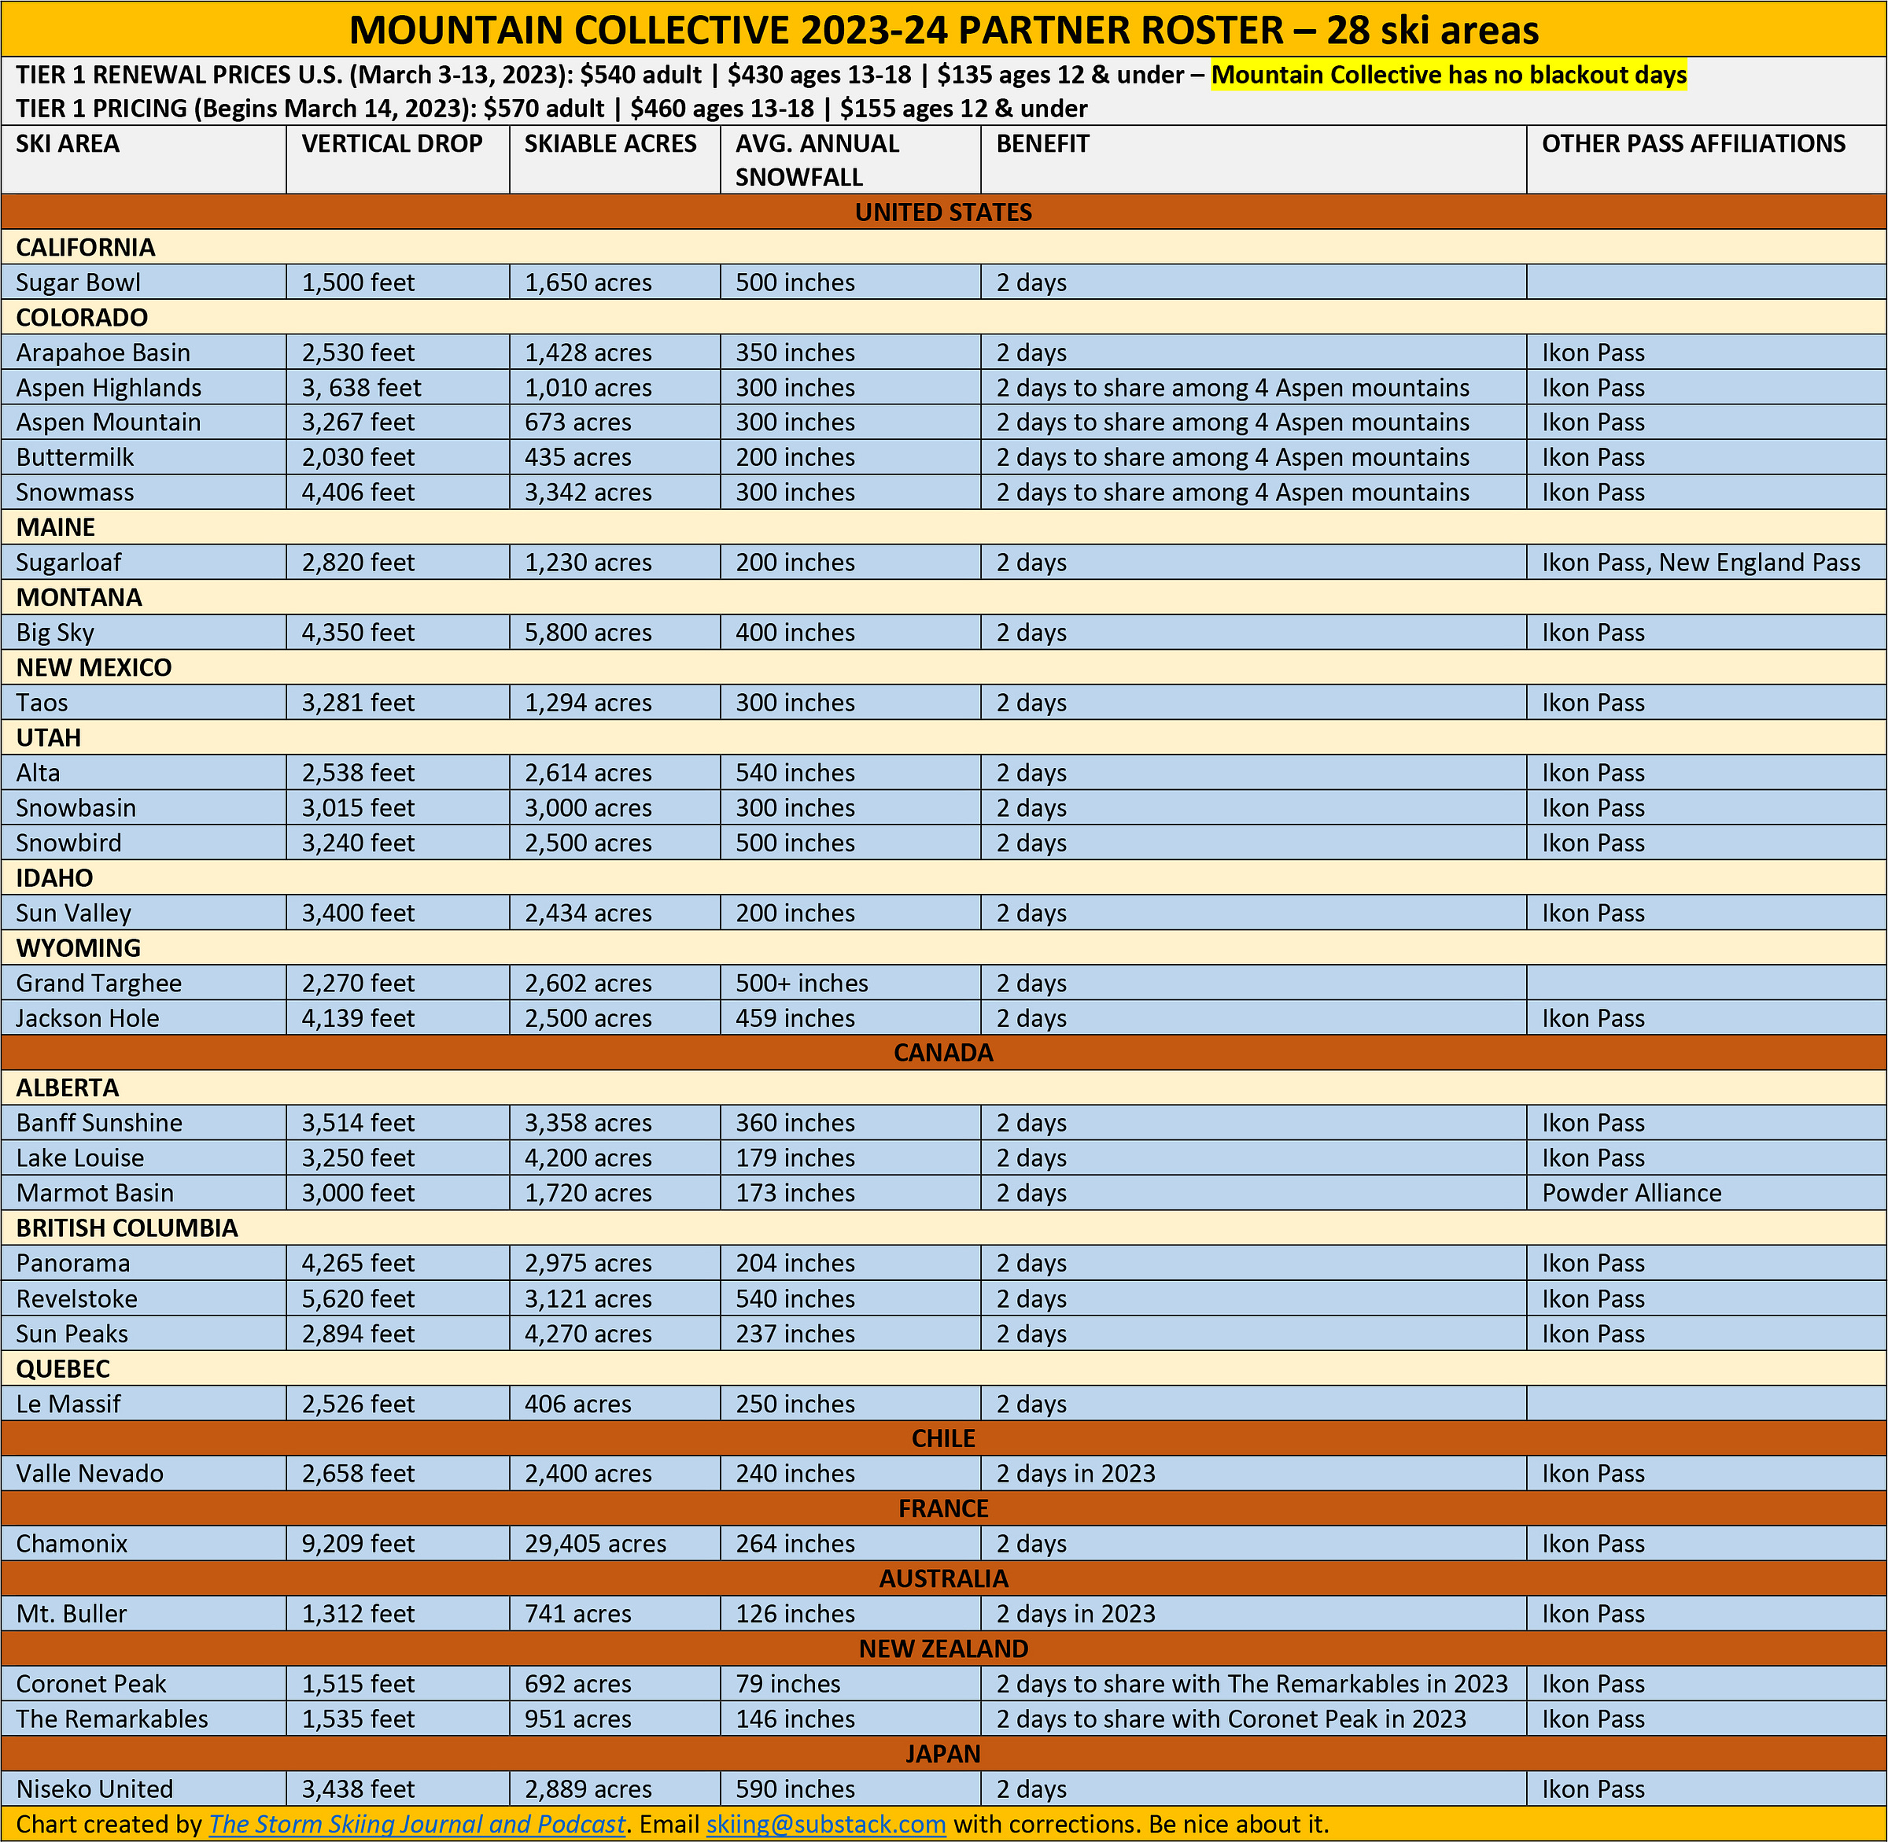Click the 'AVG. ANNUAL SNOWFALL' column header

pyautogui.click(x=851, y=160)
